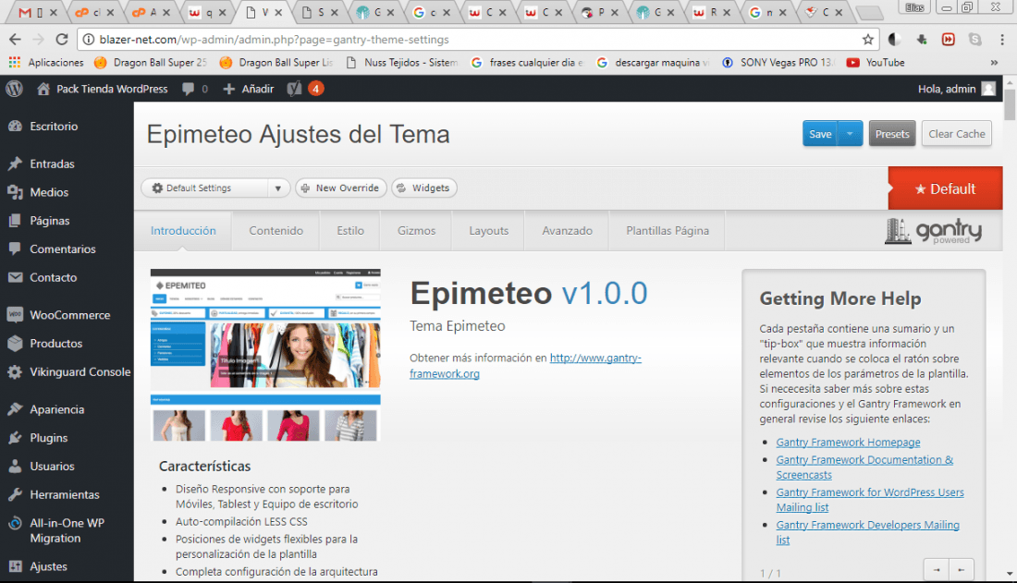Show hidden bookmarks with the overflow chevron
1017x583 pixels.
pyautogui.click(x=994, y=63)
